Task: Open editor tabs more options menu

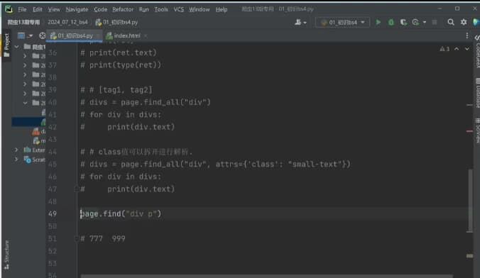Action: pos(467,35)
